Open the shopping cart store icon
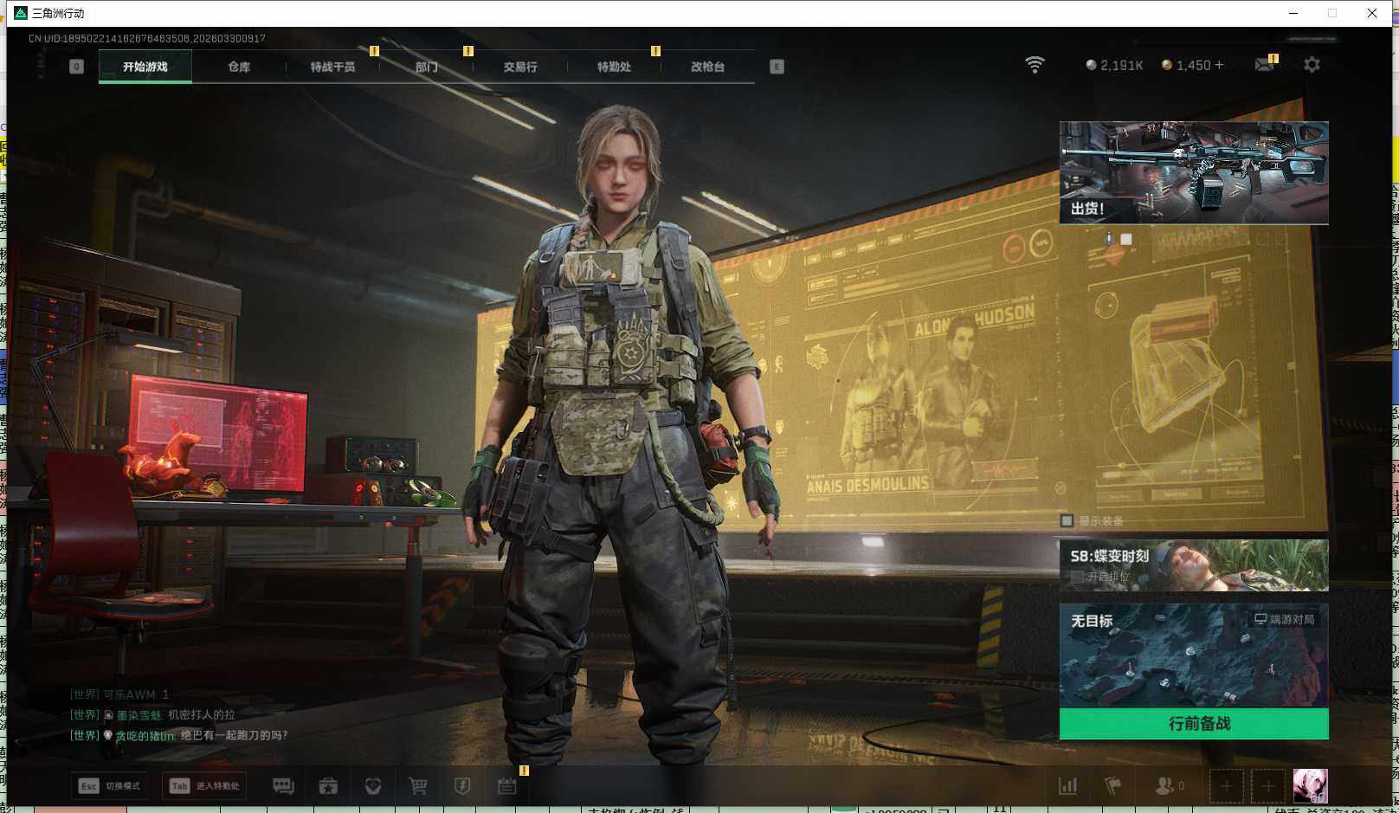1399x813 pixels. pyautogui.click(x=418, y=786)
